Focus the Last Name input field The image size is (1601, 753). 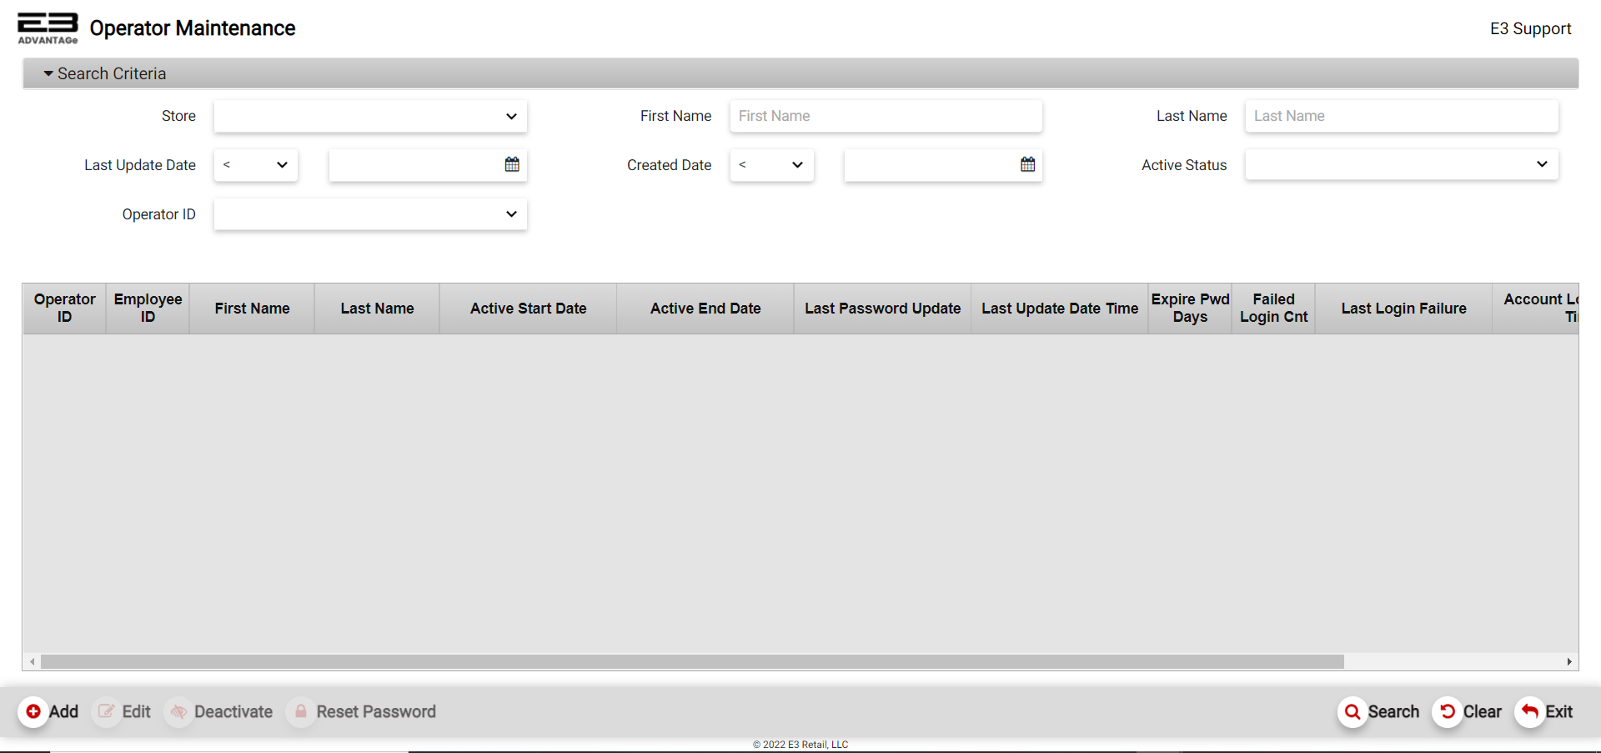pyautogui.click(x=1401, y=117)
